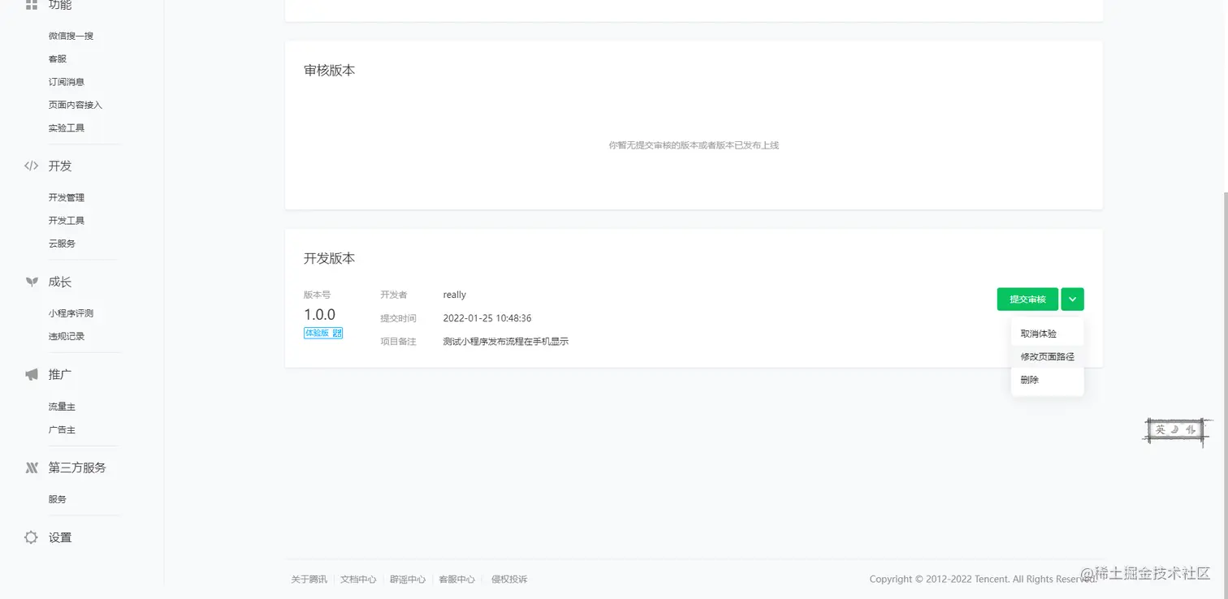Click the 推广 megaphone icon
Screen dimensions: 1228x599
32,374
